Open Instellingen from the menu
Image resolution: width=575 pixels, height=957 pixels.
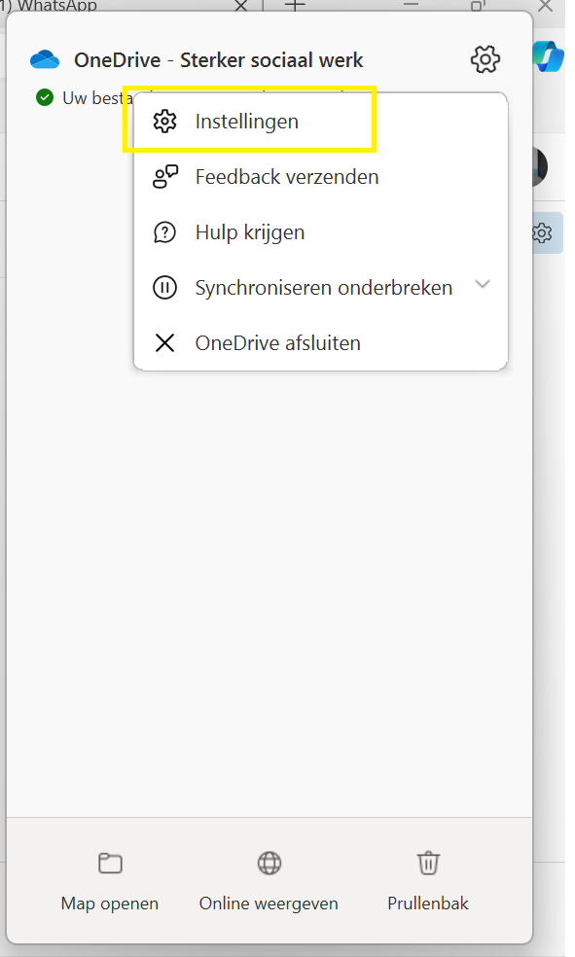(x=320, y=122)
